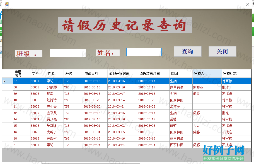254x164 pixels.
Task: Click 批准 status in 赵丽颖 row
Action: [236, 87]
